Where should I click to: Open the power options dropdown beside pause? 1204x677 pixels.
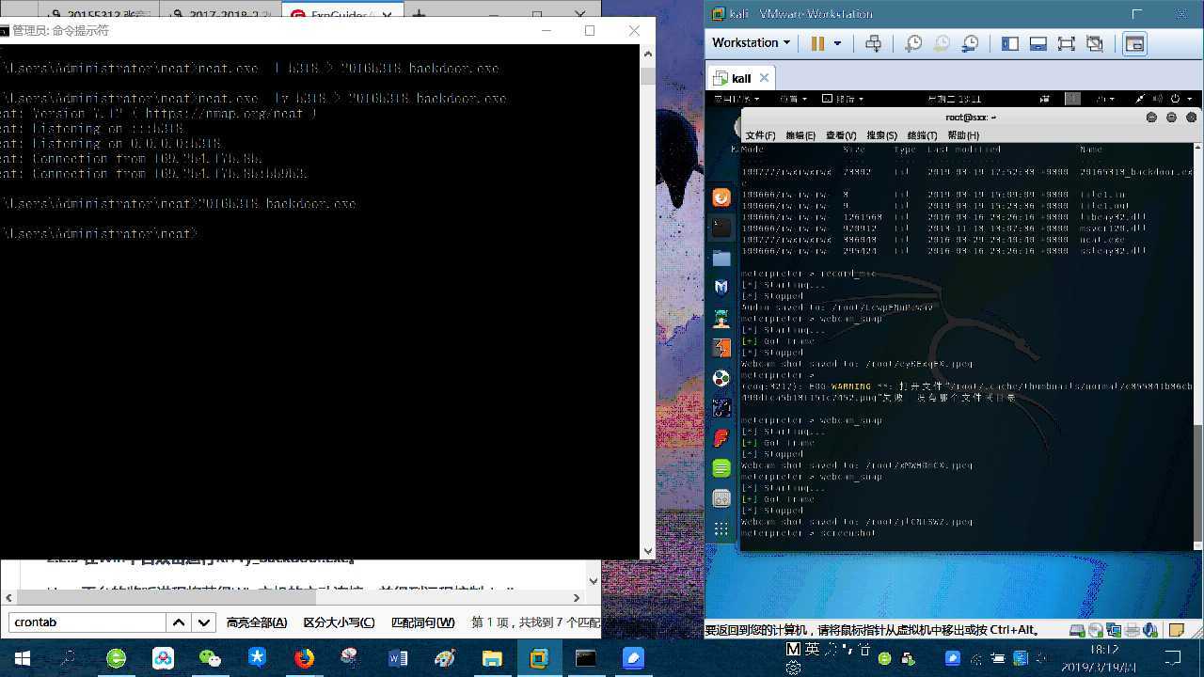(837, 43)
